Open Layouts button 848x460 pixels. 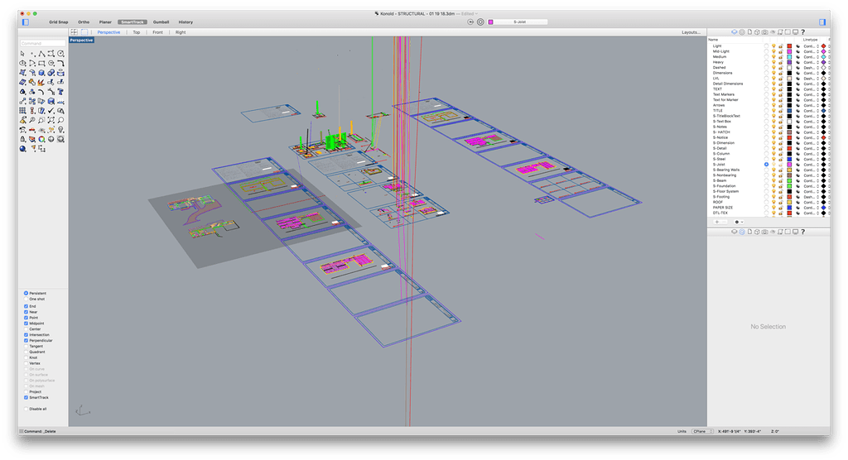[691, 32]
